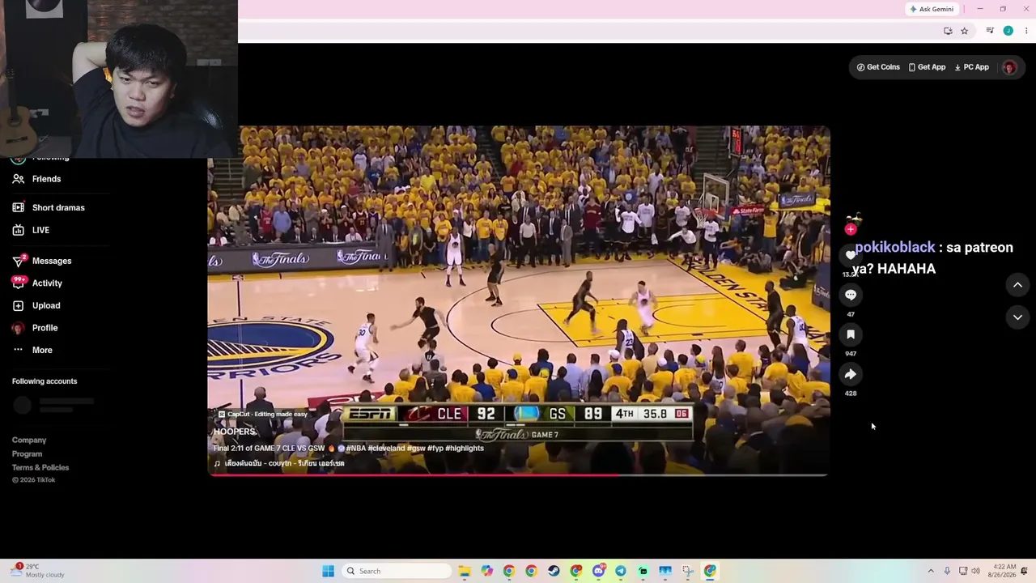Open the Company footer link

(x=29, y=440)
